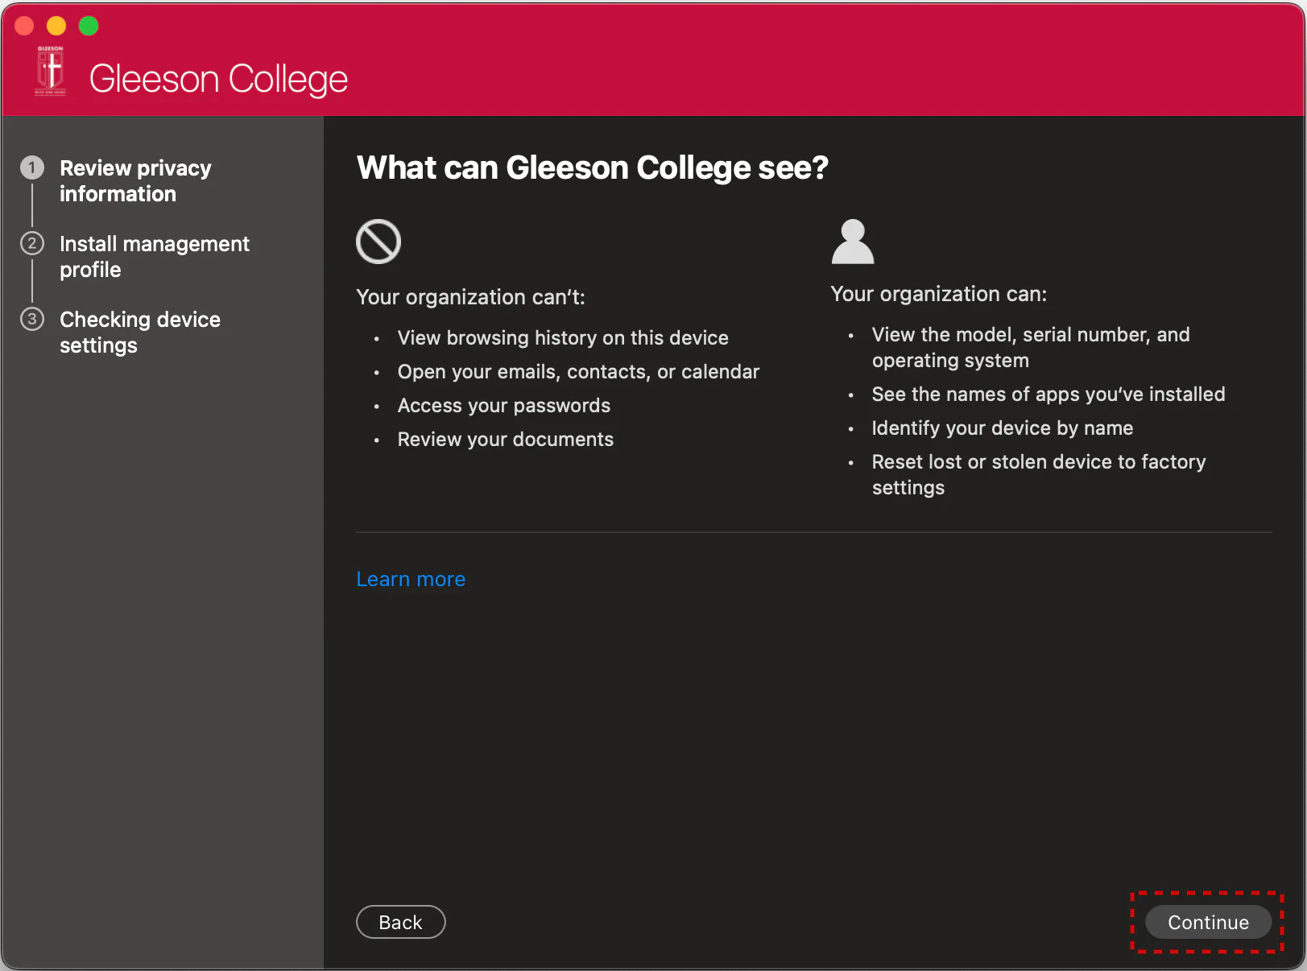The width and height of the screenshot is (1307, 971).
Task: Click View browsing history on this device
Action: pos(563,337)
